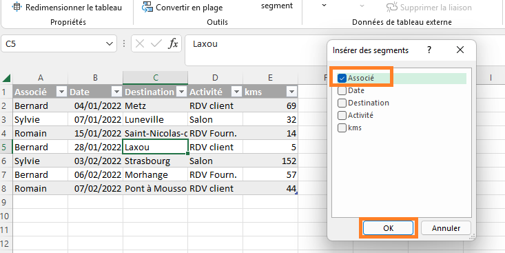Click the select-all corner triangle
This screenshot has height=253, width=505.
click(x=6, y=78)
